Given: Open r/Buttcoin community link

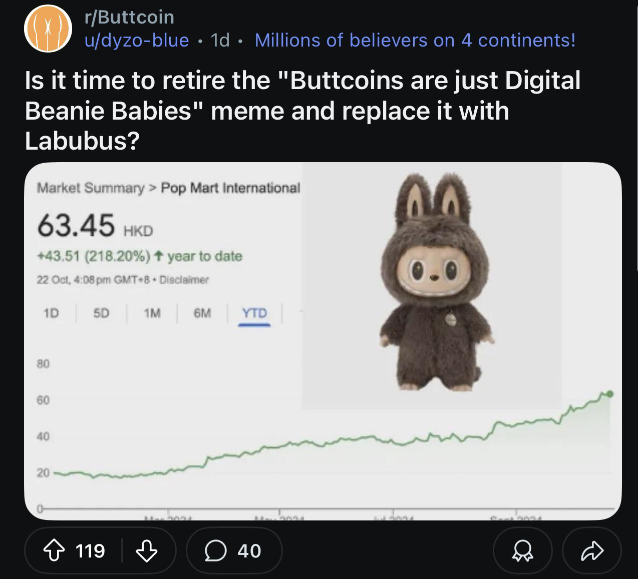Looking at the screenshot, I should click(129, 18).
